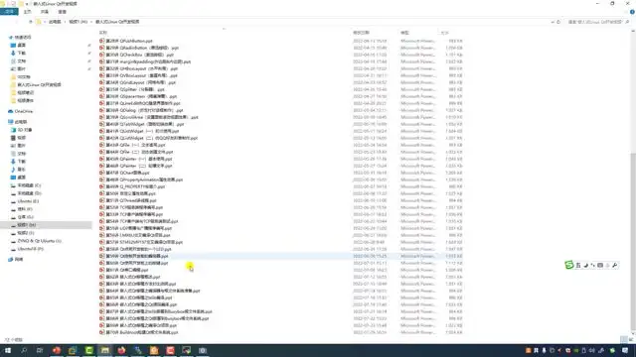This screenshot has width=636, height=357.
Task: Open the 主页 ribbon tab
Action: click(x=27, y=12)
